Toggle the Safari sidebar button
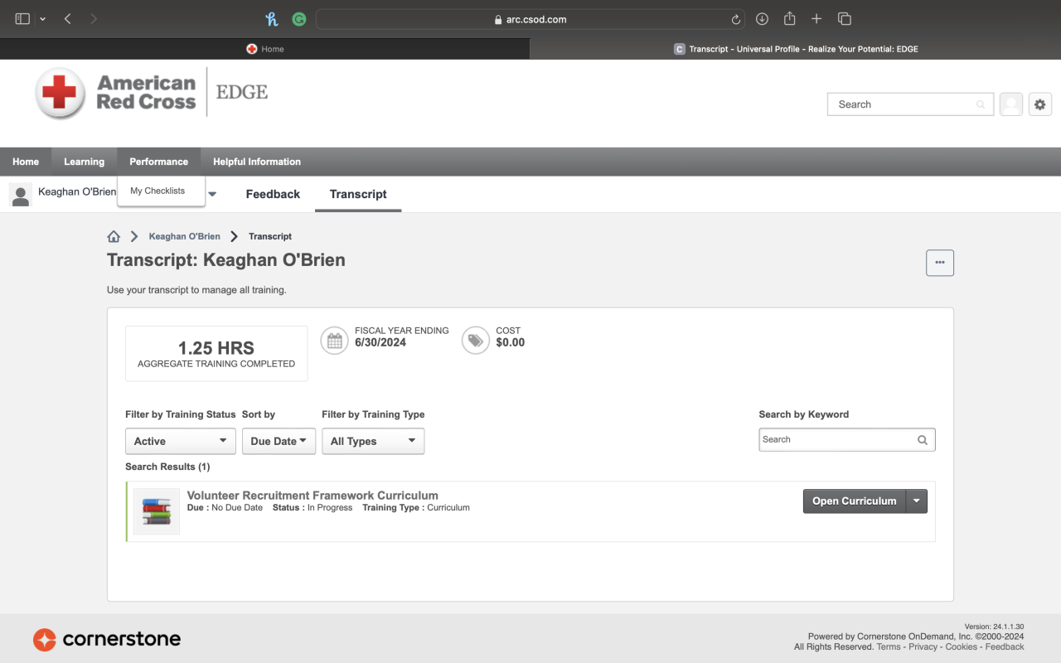 coord(22,19)
